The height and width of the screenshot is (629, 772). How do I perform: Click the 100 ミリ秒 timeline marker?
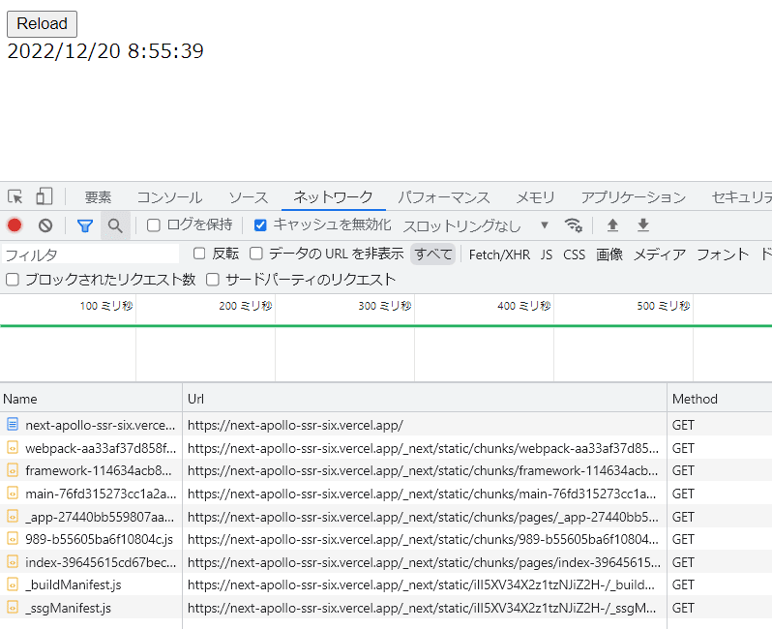click(106, 306)
